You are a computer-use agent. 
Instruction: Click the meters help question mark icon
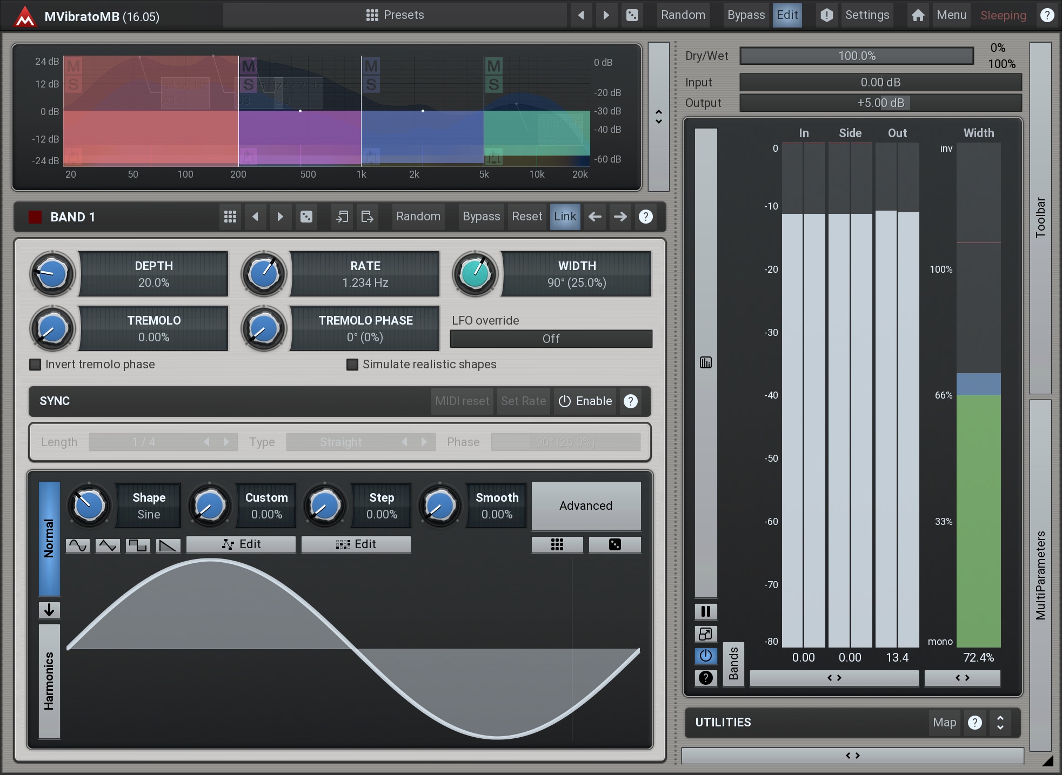(705, 678)
